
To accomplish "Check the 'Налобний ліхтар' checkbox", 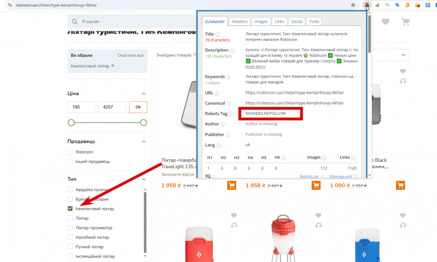I will pos(70,237).
